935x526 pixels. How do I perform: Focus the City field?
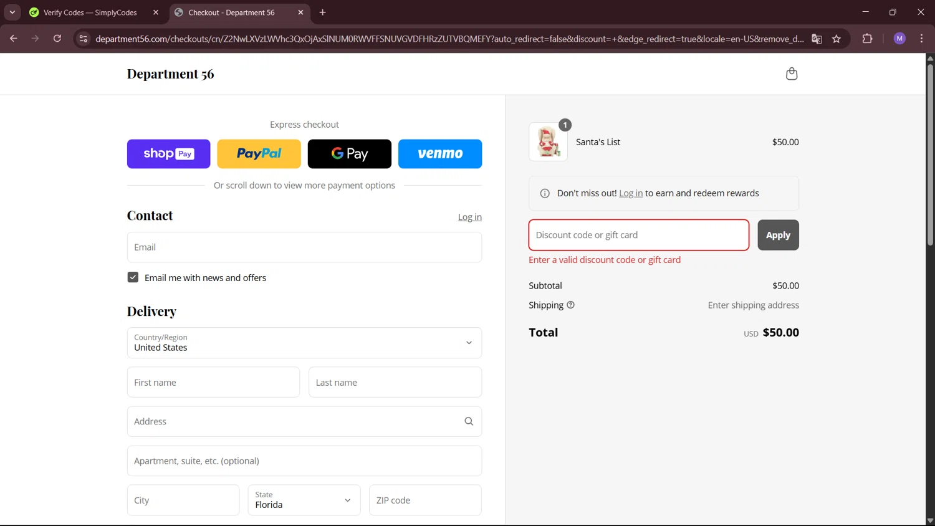(183, 500)
